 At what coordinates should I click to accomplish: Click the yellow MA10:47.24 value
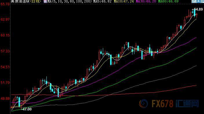coord(124,1)
